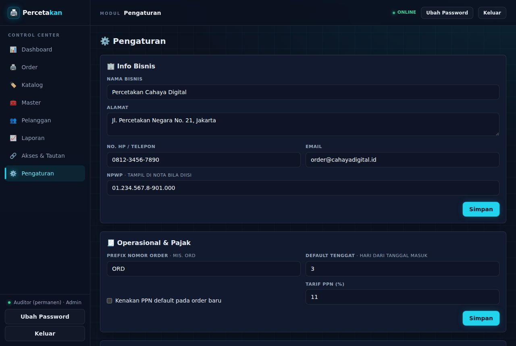
Task: Click Simpan in the Info Bisnis section
Action: (x=481, y=209)
